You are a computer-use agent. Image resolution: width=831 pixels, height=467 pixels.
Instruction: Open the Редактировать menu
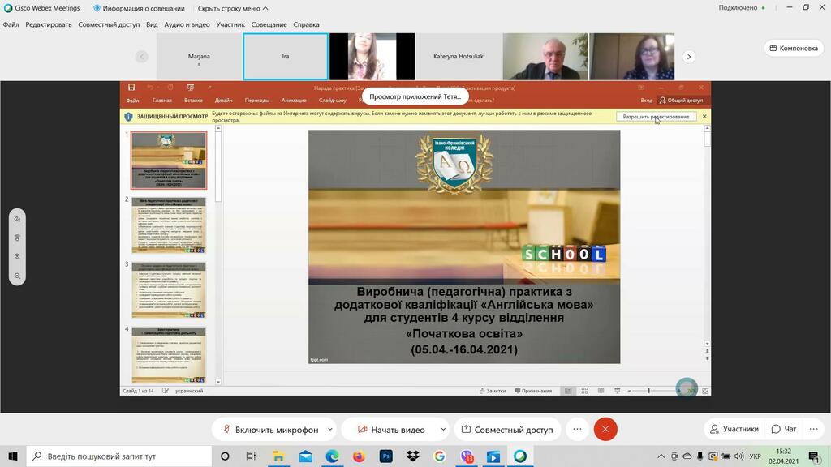(x=48, y=24)
